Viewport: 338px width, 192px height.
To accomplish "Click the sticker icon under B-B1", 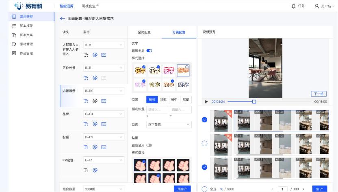I will [x=95, y=78].
